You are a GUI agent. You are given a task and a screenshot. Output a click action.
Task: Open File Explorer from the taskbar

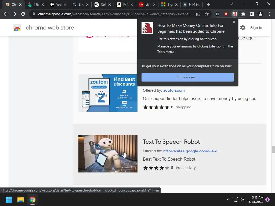click(x=20, y=200)
